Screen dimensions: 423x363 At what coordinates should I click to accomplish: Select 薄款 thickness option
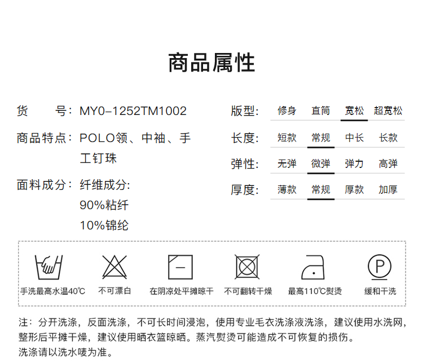pos(287,189)
